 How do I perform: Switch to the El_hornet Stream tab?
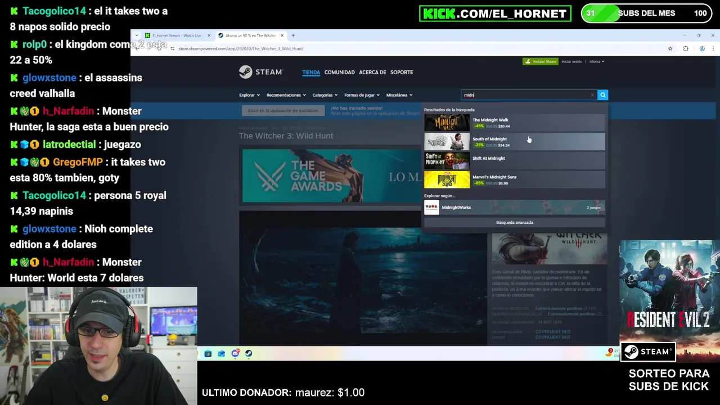pos(177,35)
